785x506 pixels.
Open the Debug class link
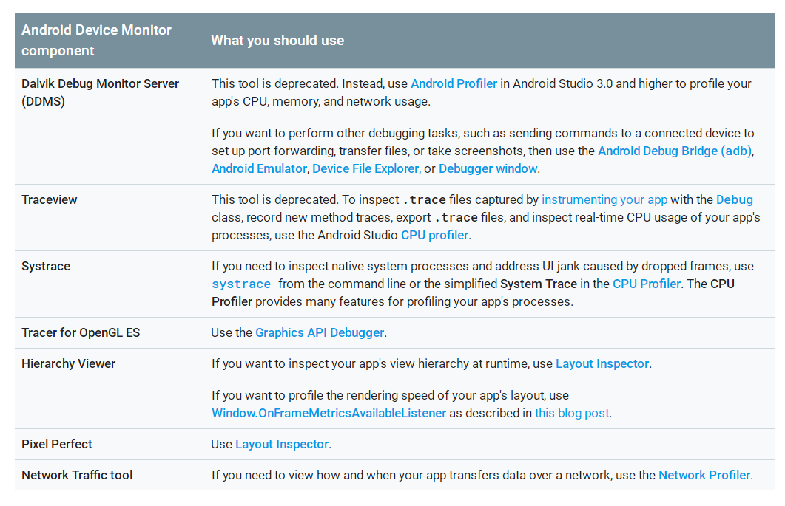point(734,199)
